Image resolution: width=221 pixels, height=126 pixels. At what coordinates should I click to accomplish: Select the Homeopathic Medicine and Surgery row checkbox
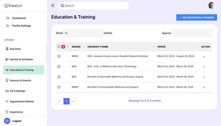click(x=59, y=87)
